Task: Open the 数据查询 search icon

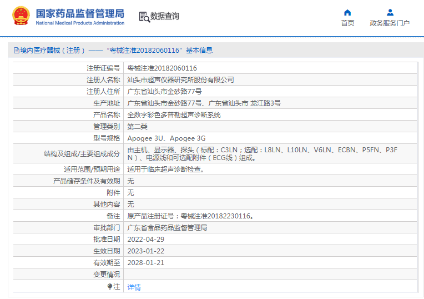Action: pos(144,17)
